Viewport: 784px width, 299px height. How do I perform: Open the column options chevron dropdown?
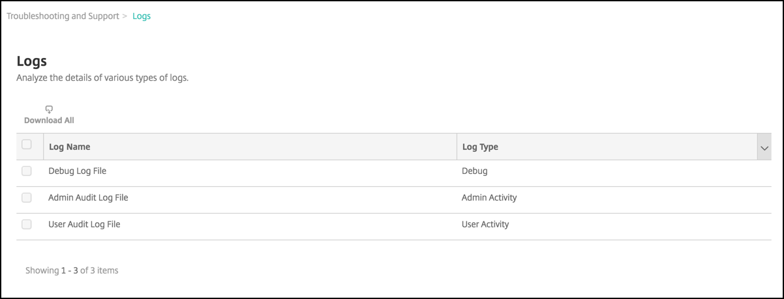tap(764, 148)
